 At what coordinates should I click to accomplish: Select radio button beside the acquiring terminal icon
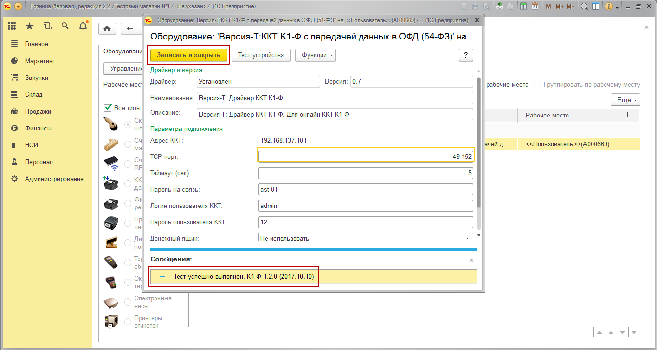[128, 283]
